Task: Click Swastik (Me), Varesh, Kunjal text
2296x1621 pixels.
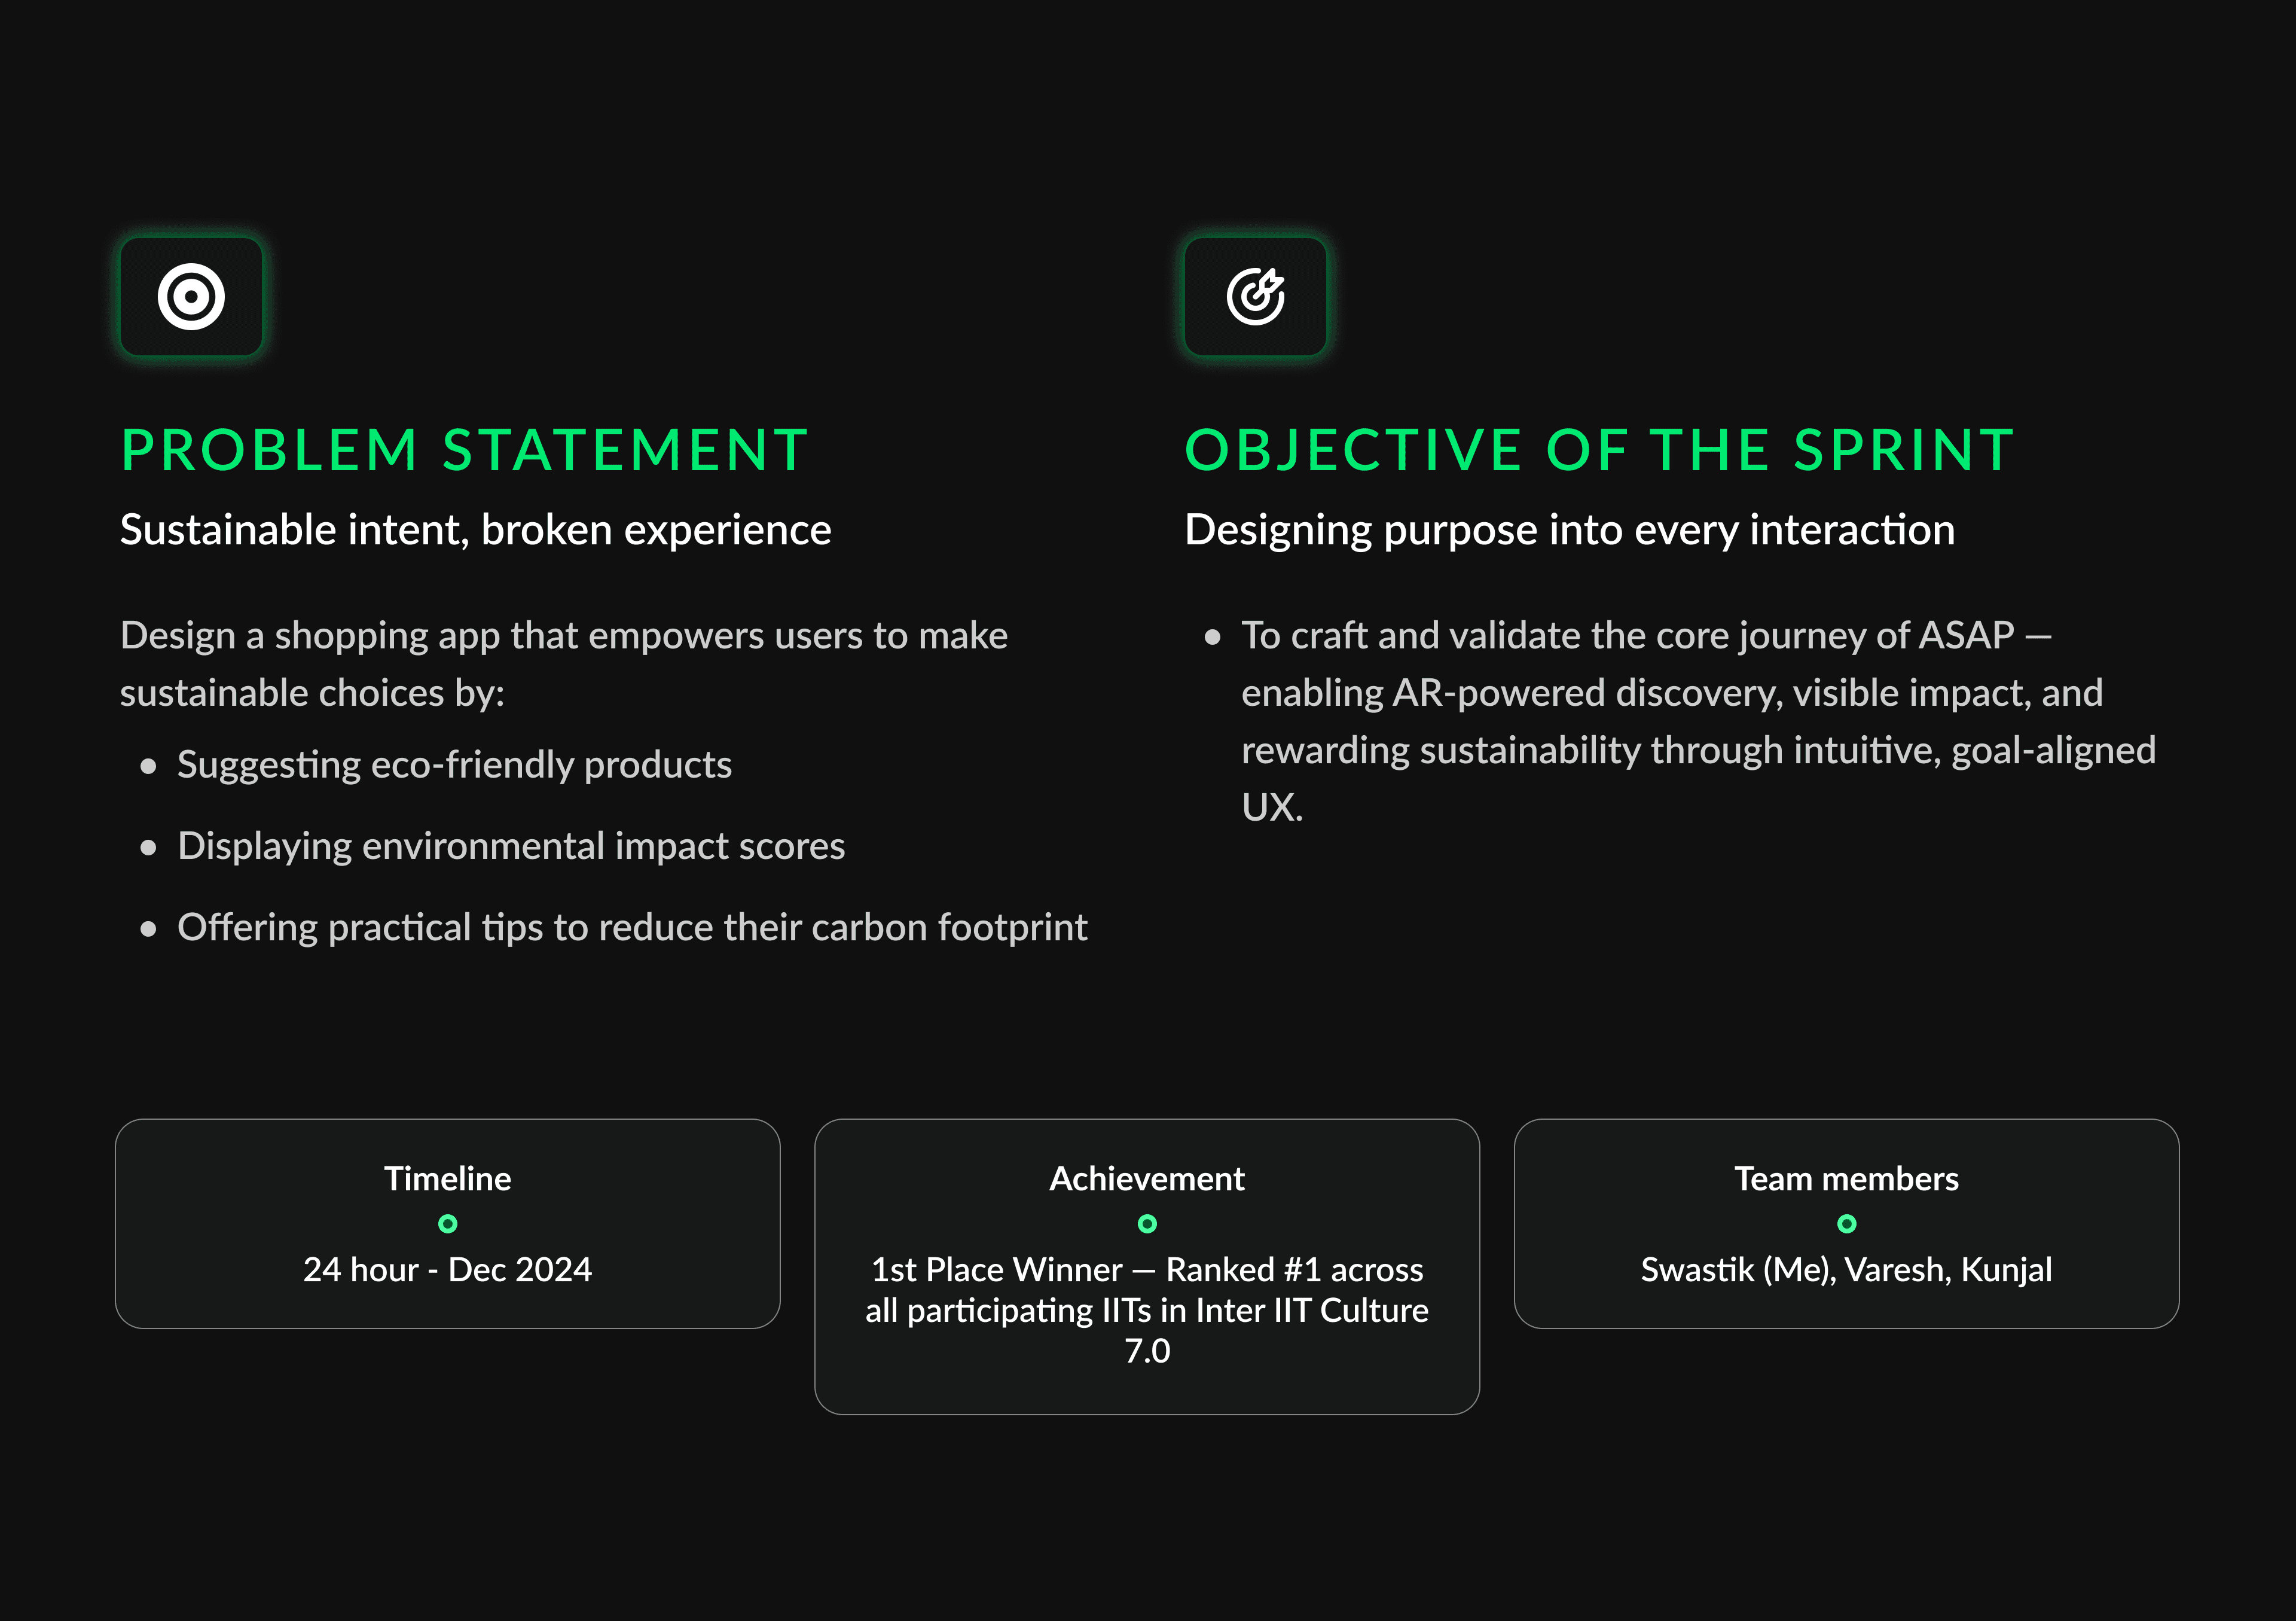Action: 1847,1270
